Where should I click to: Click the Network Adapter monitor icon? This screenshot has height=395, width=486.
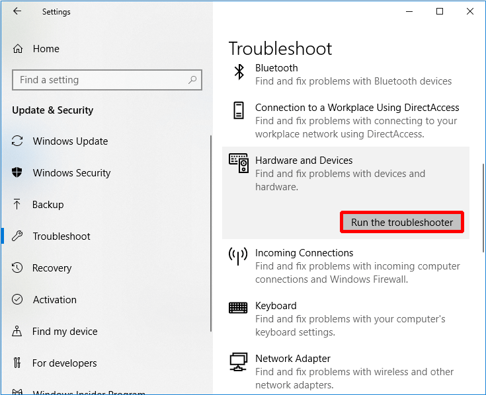238,362
